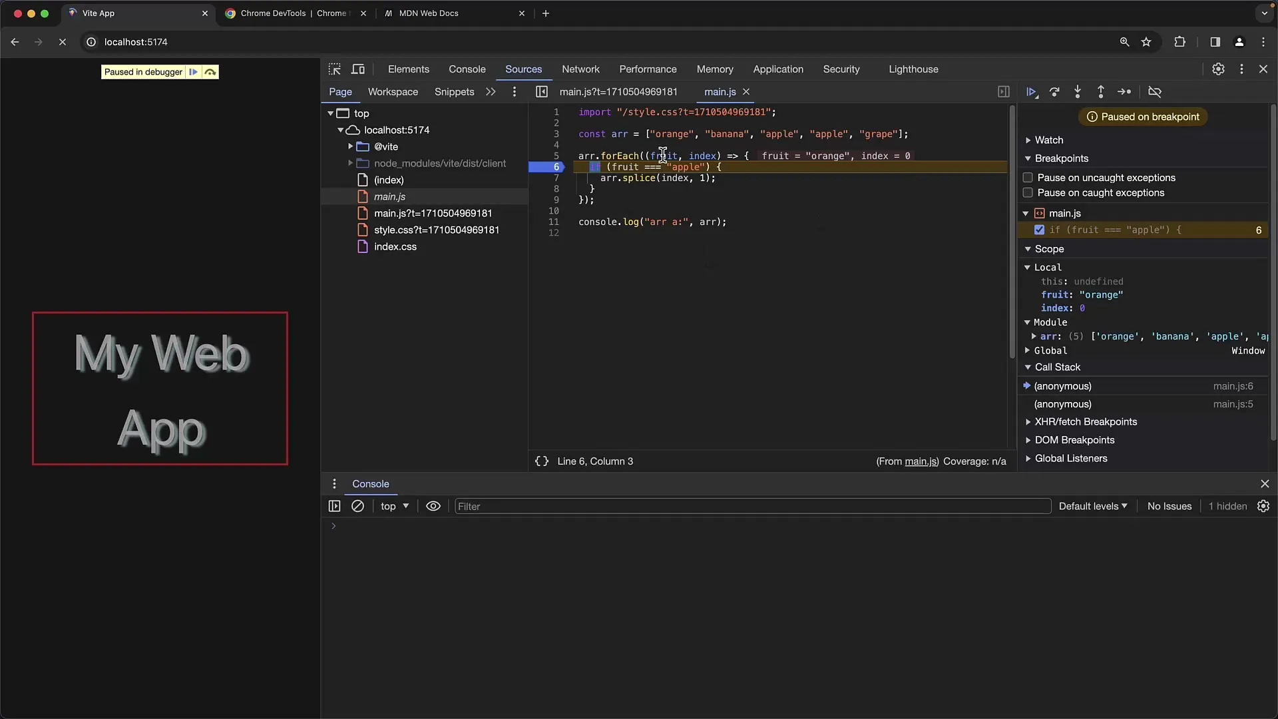Open the console context top dropdown
The image size is (1278, 719).
(x=395, y=507)
